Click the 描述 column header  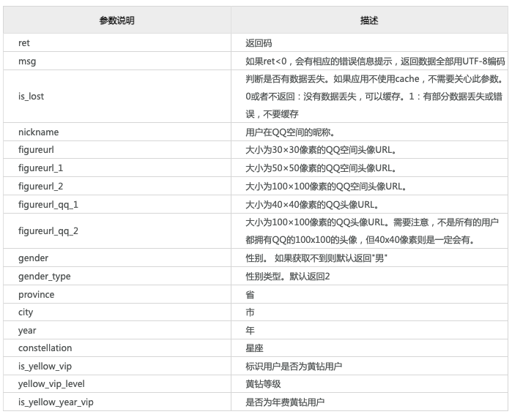pyautogui.click(x=369, y=21)
